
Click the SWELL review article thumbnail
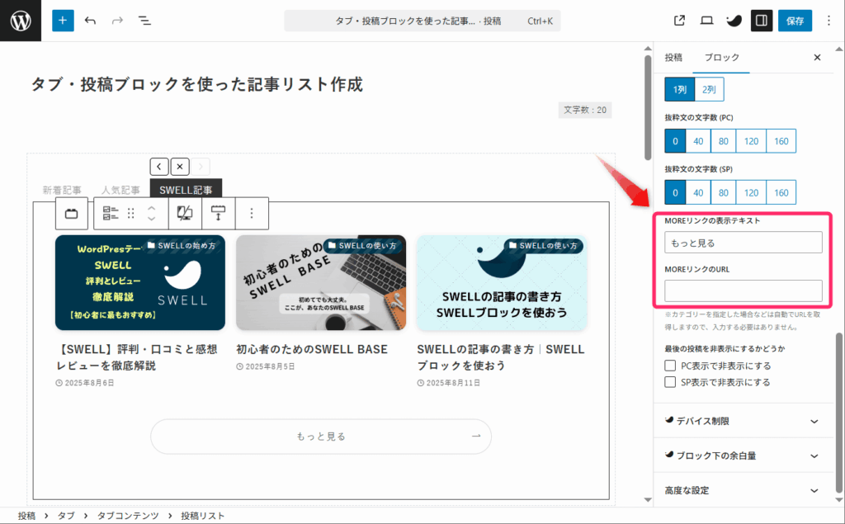pos(140,282)
